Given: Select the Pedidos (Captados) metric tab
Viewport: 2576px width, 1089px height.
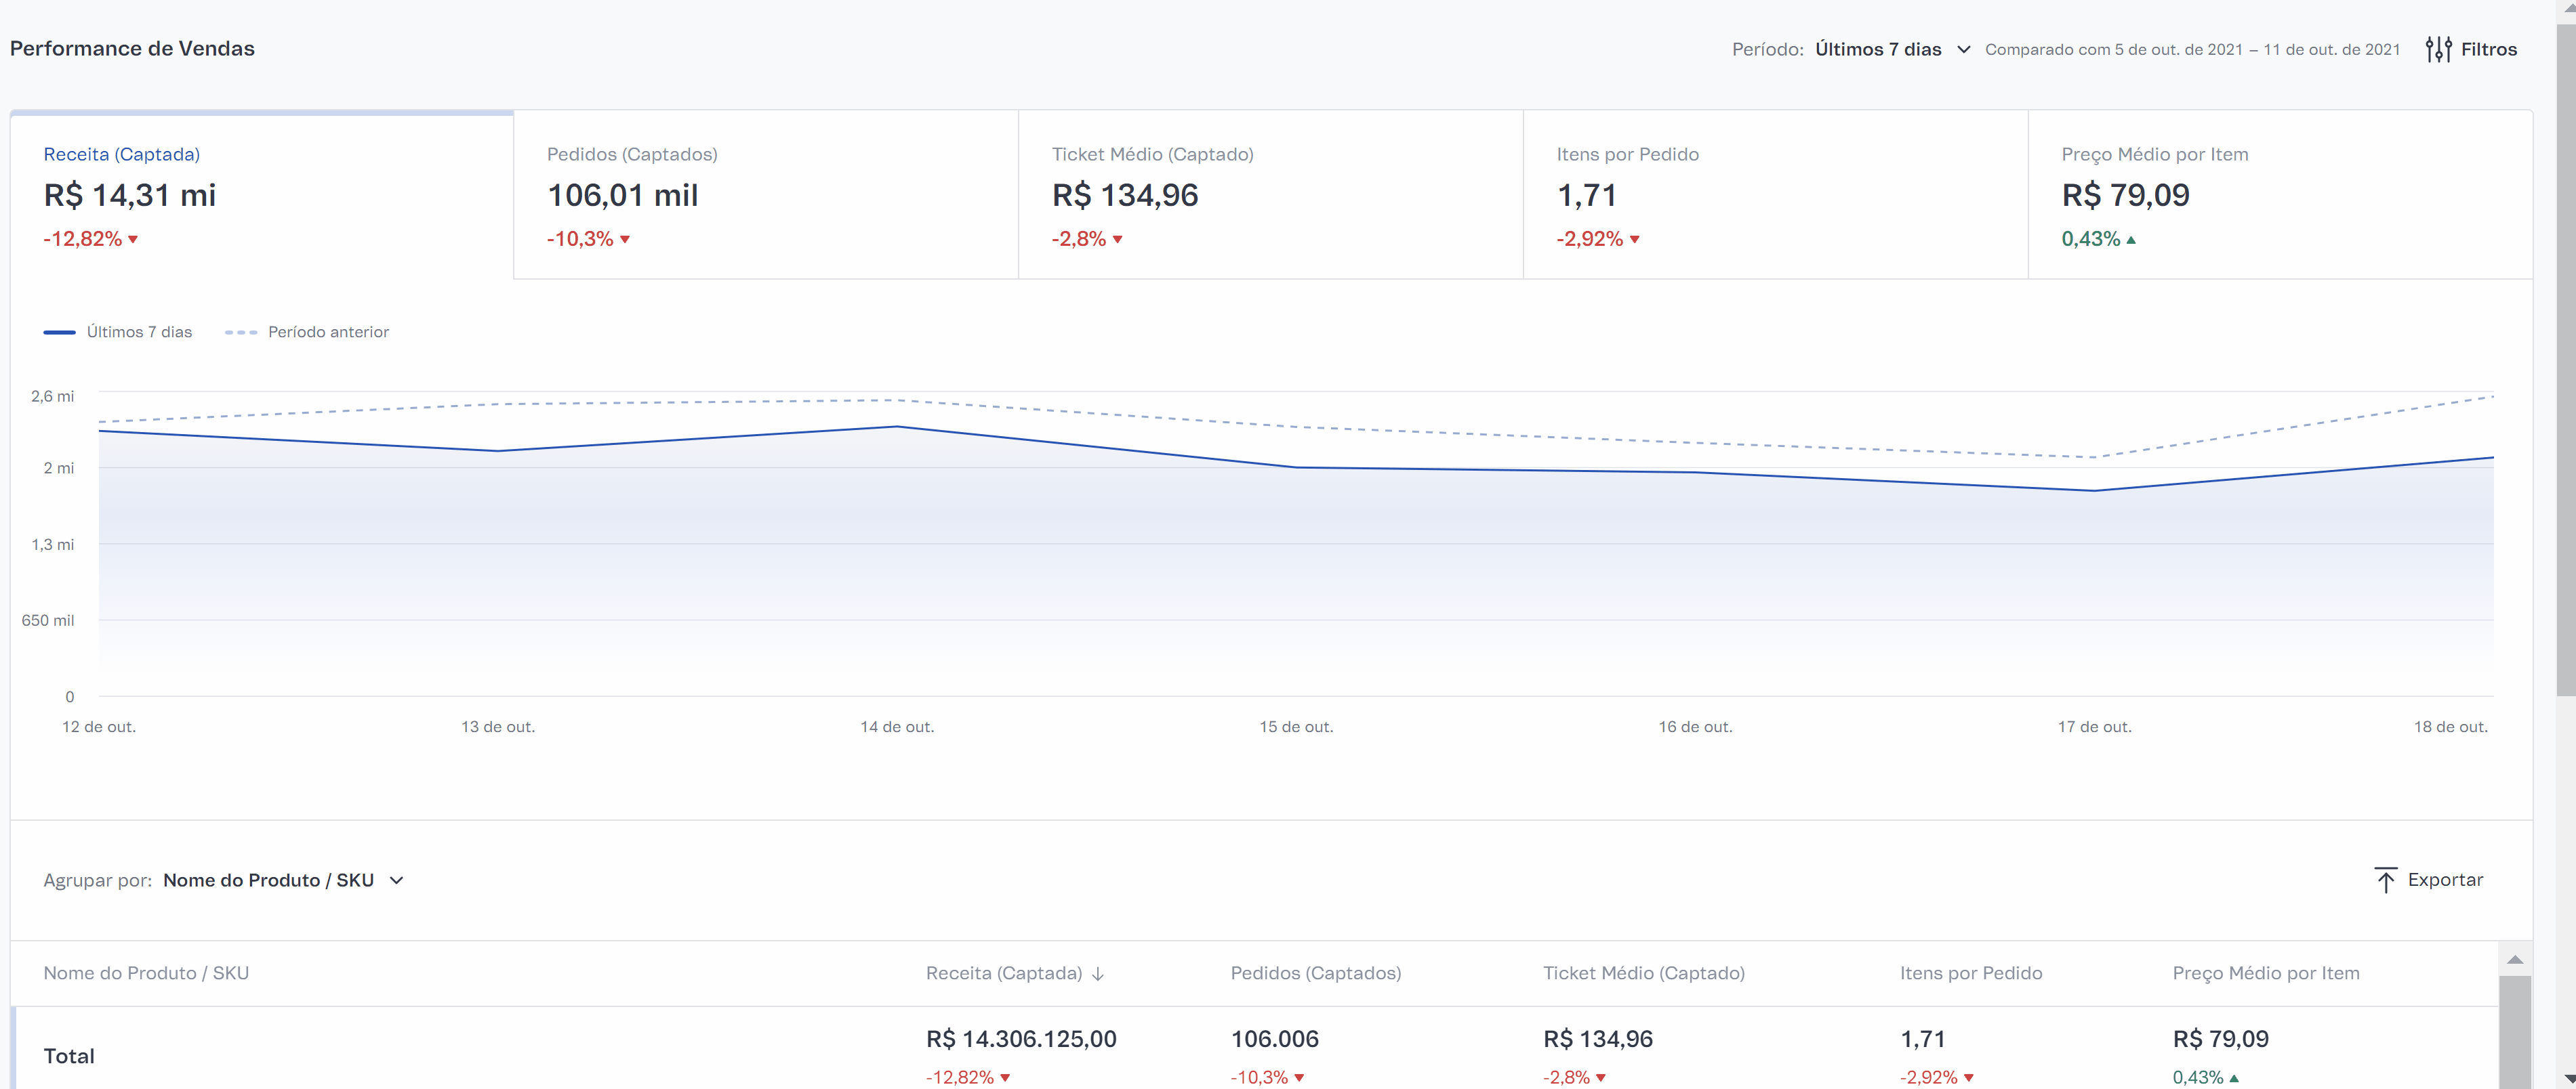Looking at the screenshot, I should tap(765, 194).
